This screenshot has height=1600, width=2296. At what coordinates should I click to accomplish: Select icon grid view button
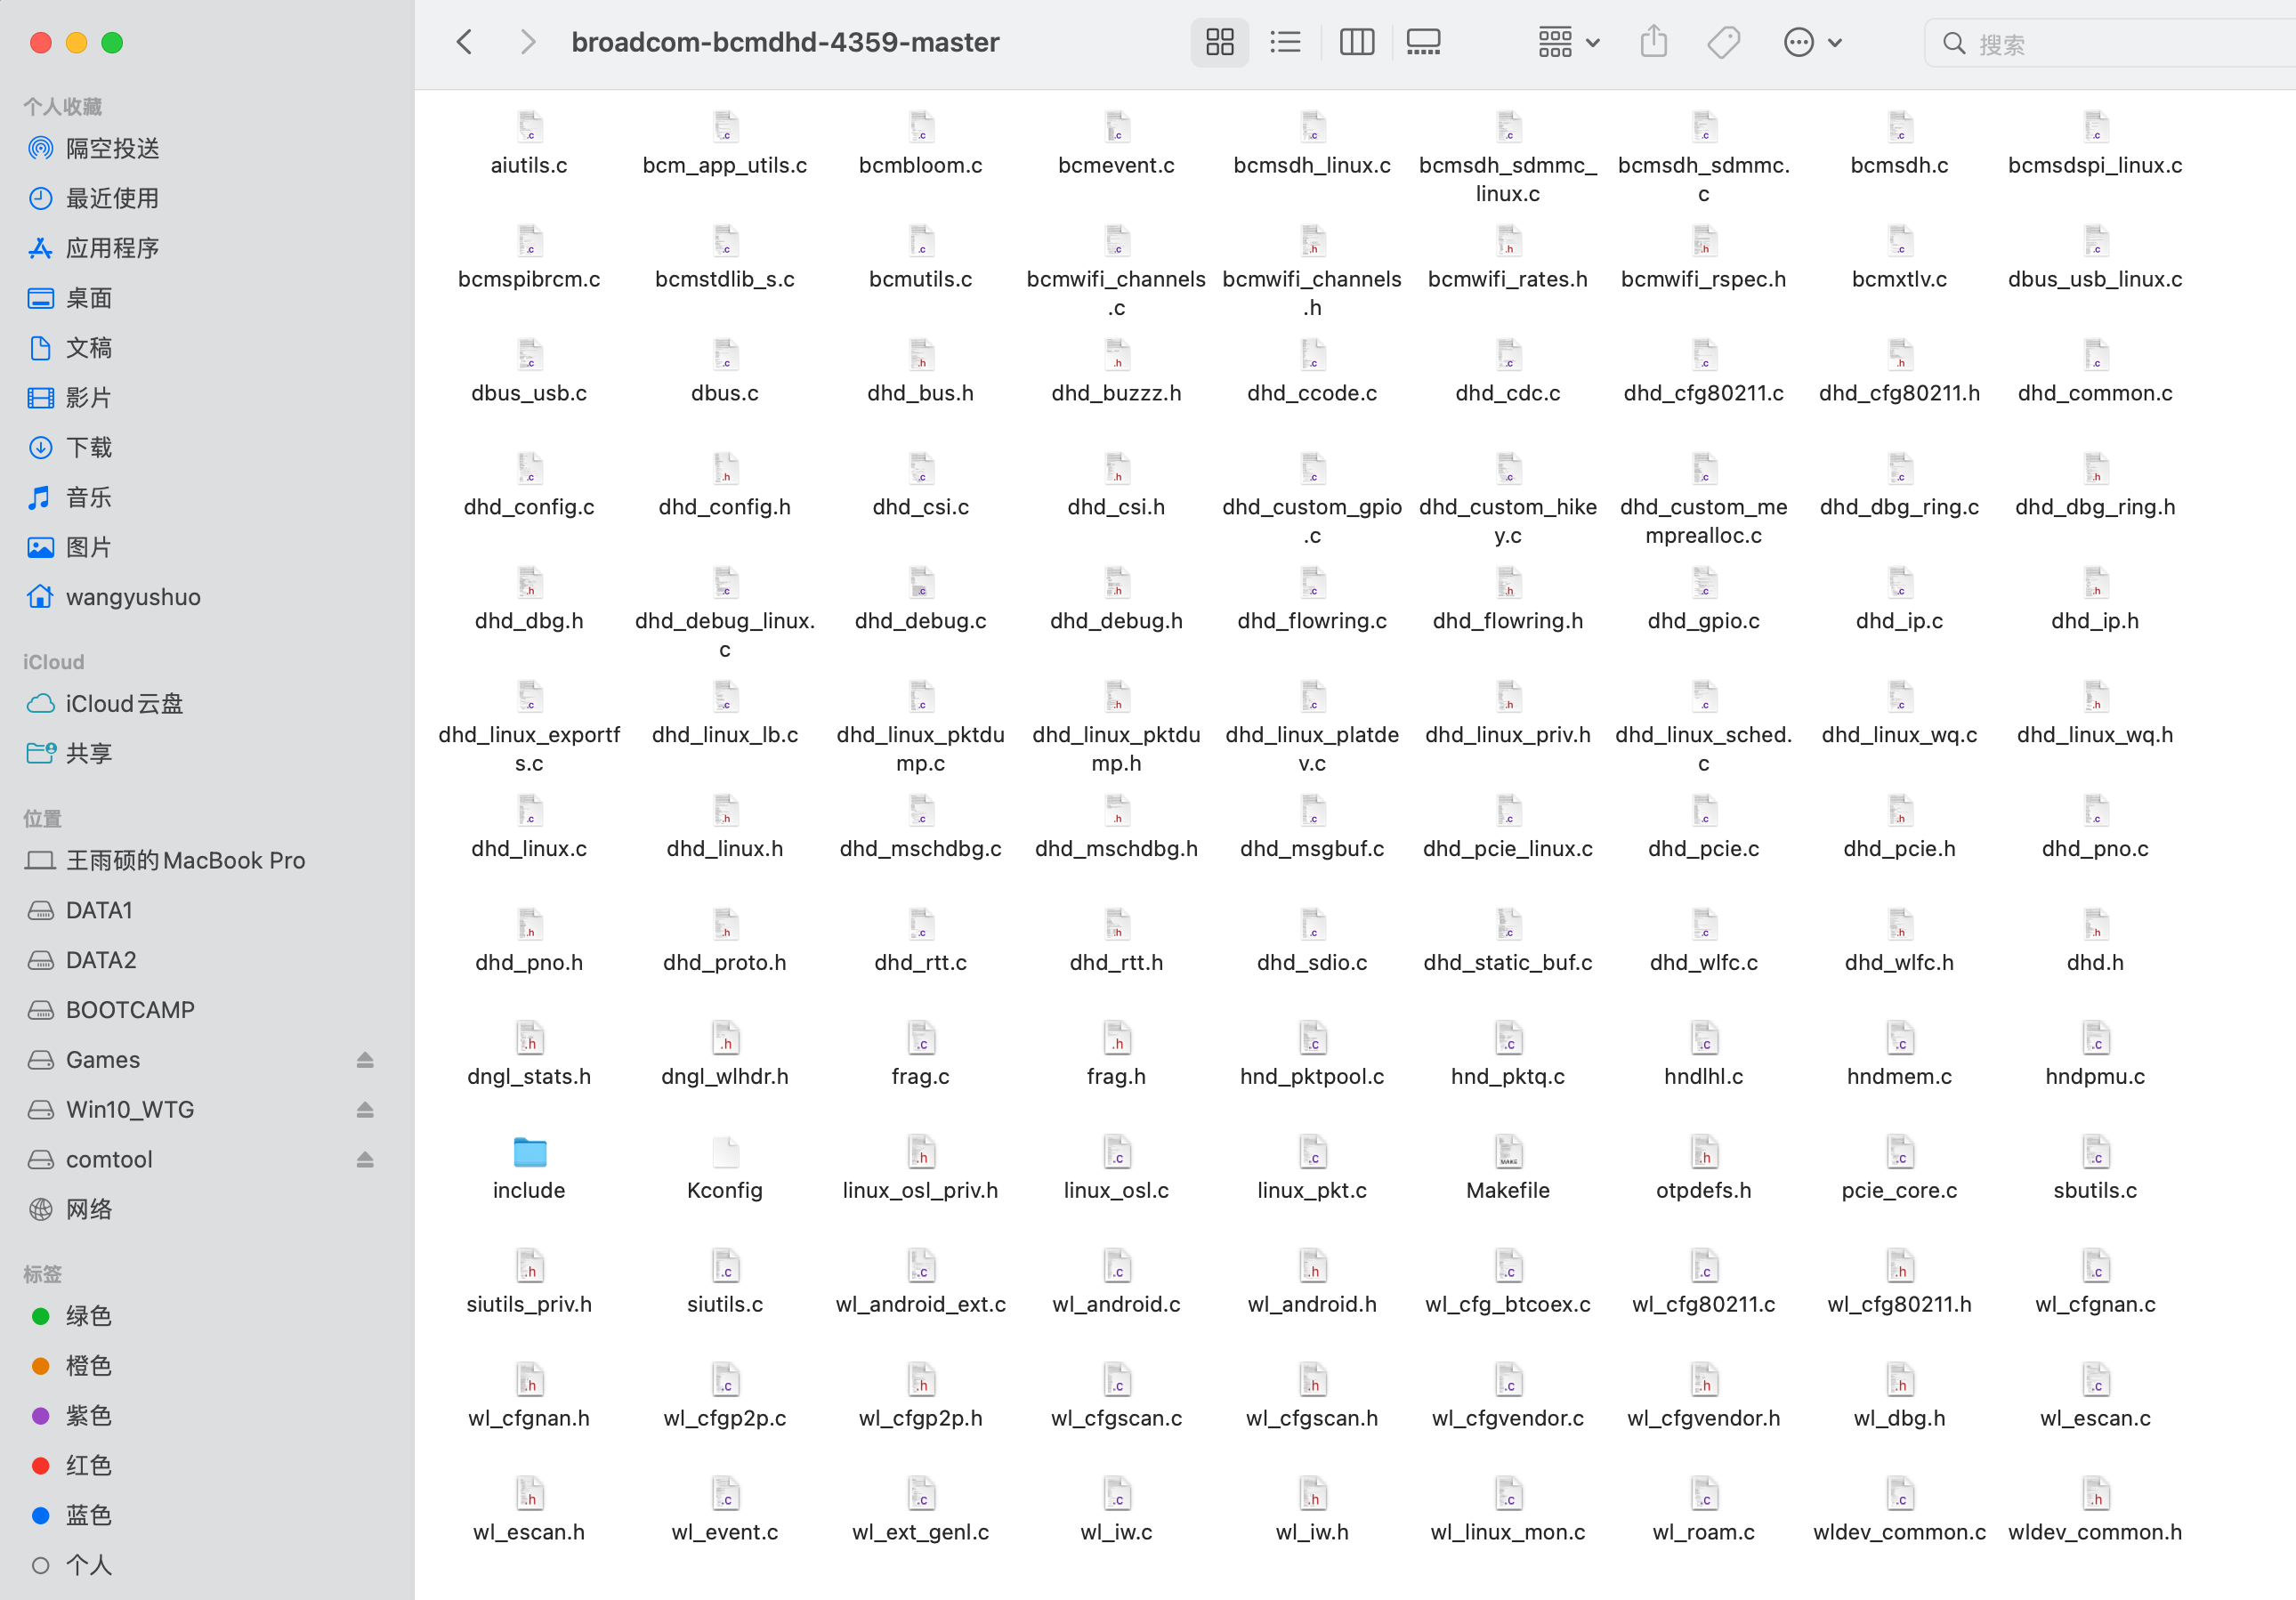(1219, 42)
